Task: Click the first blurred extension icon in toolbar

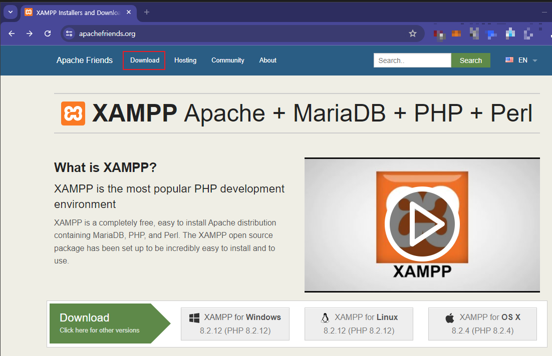Action: coord(439,35)
